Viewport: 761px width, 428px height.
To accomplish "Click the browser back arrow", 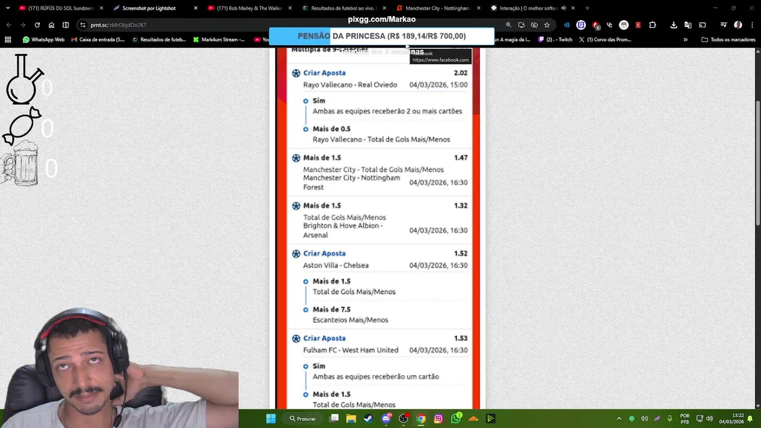I will [8, 25].
